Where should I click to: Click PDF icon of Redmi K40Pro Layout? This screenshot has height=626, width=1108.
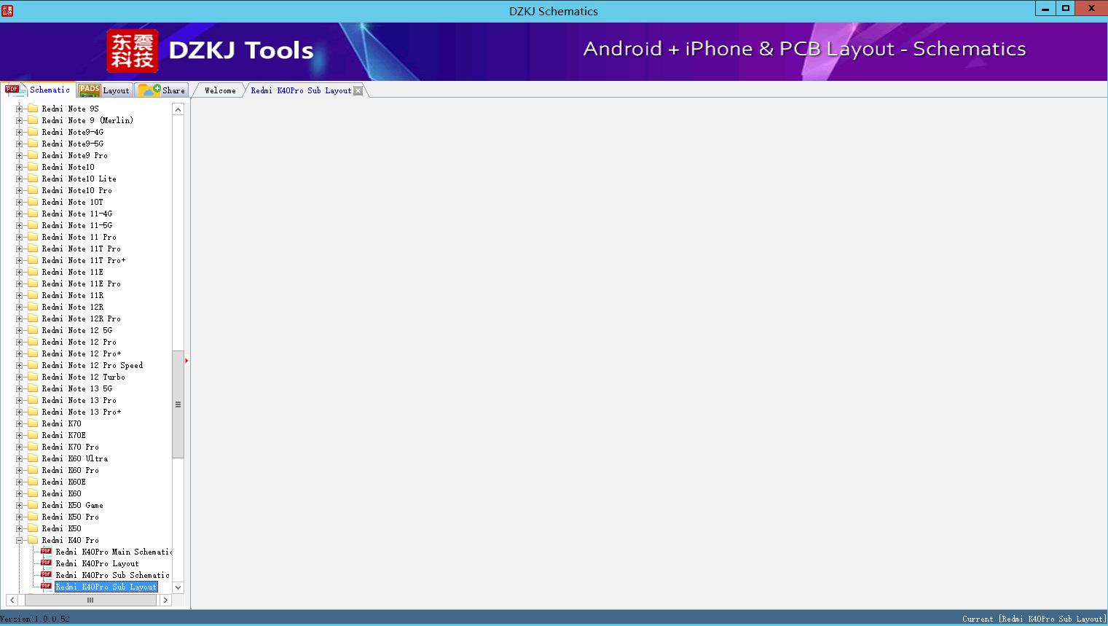tap(47, 563)
